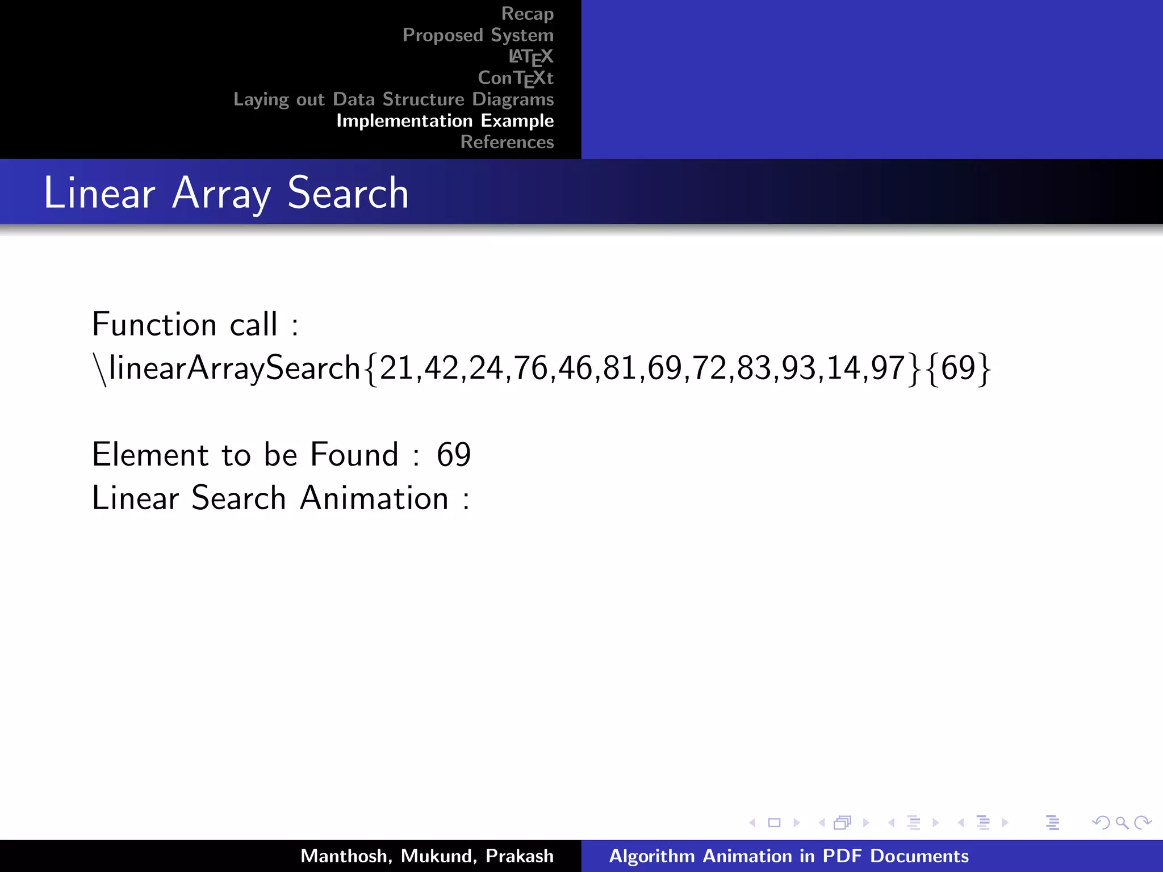Click the presentation outline icon

pyautogui.click(x=1052, y=823)
